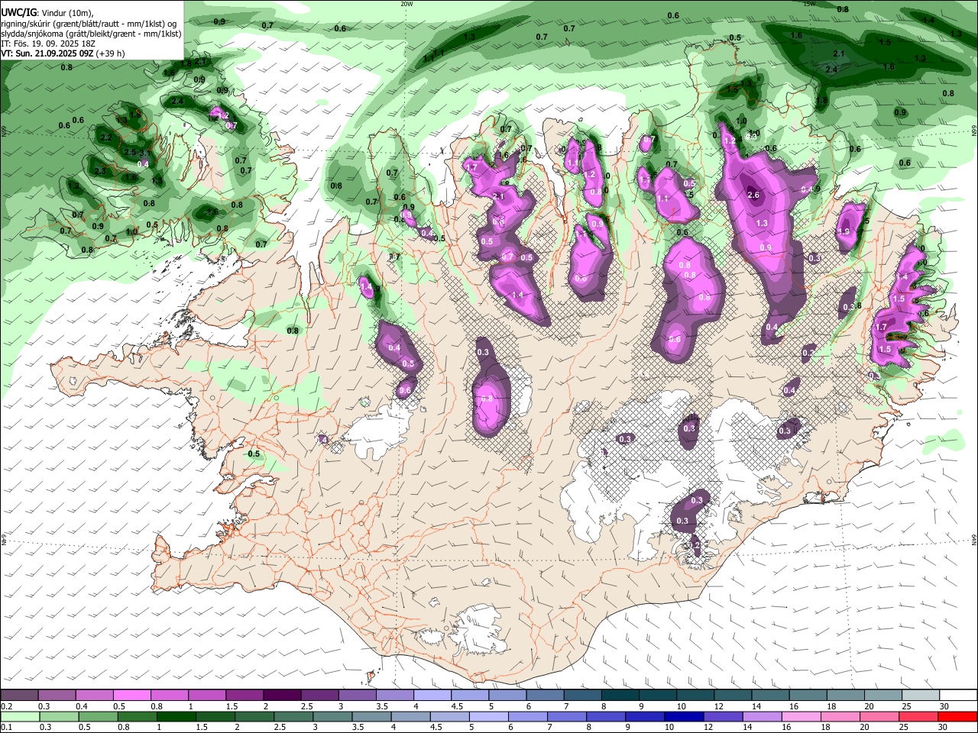Click the '20W' longitude label at top
The image size is (978, 733).
[x=406, y=3]
